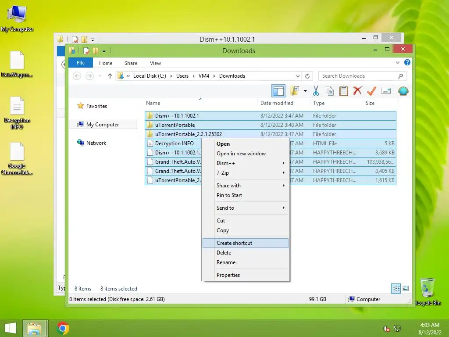Image resolution: width=449 pixels, height=337 pixels.
Task: Select Favorites in navigation pane
Action: tap(96, 106)
